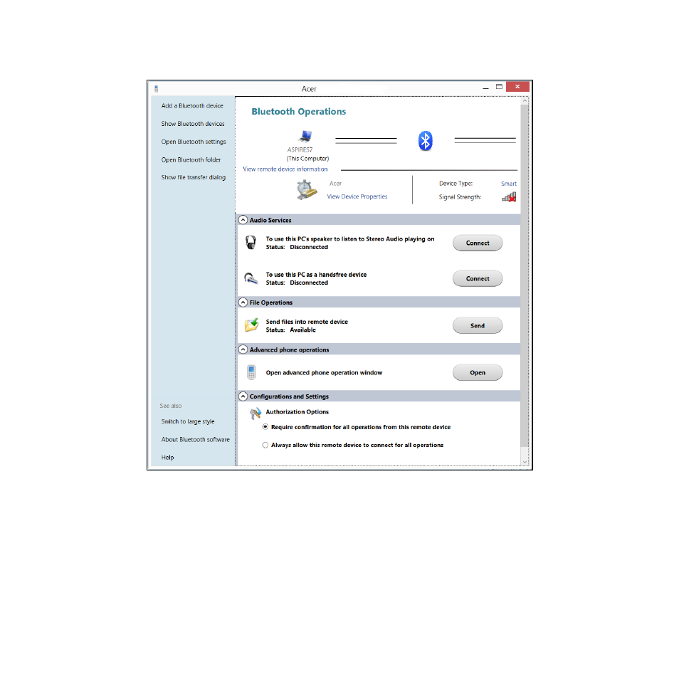Click Send to transfer files

point(478,326)
